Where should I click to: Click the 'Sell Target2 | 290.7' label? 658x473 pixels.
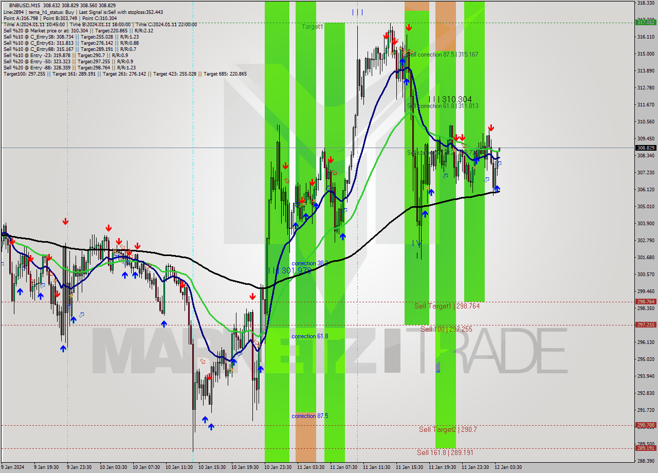[447, 429]
